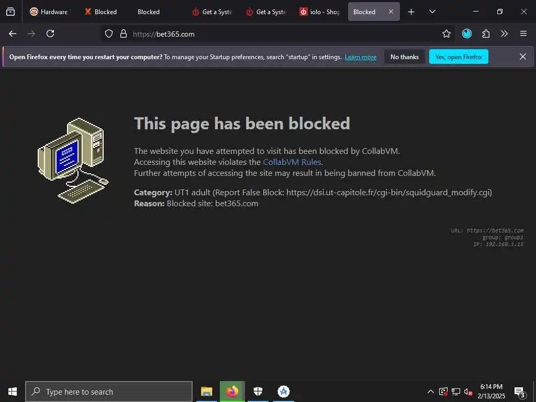Open the notification center icon
Image resolution: width=536 pixels, height=402 pixels.
[x=520, y=392]
